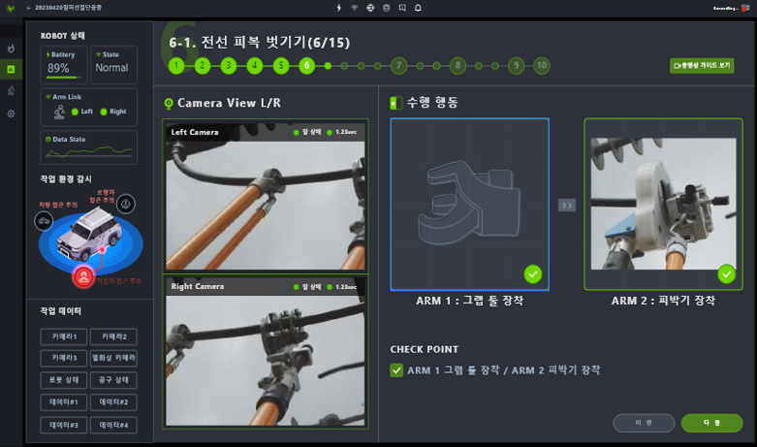Click the 다음 (next) button
757x447 pixels.
pyautogui.click(x=711, y=423)
